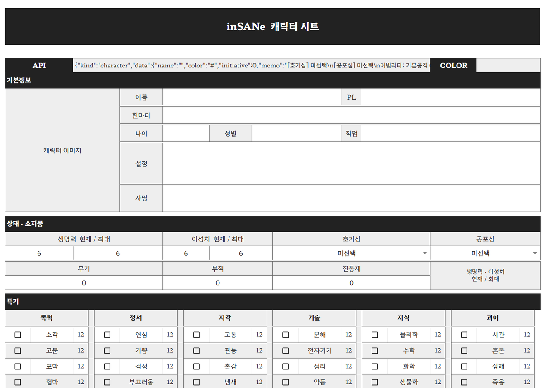
Task: Click the 캐릭터 이미지 placeholder
Action: (62, 150)
